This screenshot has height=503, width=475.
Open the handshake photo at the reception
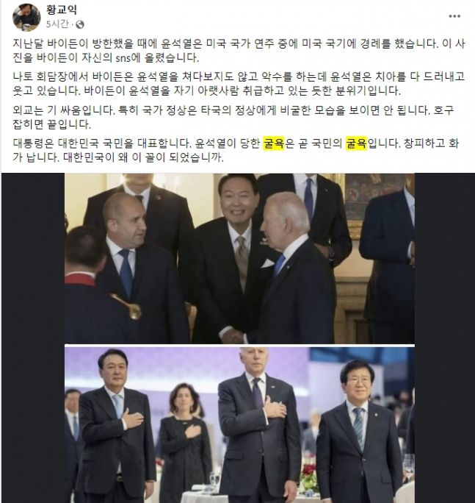point(239,258)
